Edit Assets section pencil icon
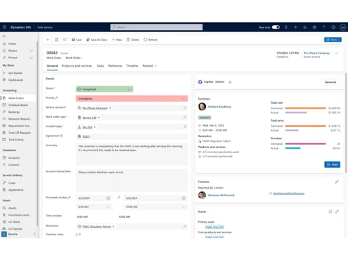348x261 pixels. [337, 212]
